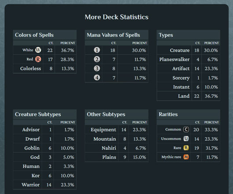Click the Mythic rare M icon
The width and height of the screenshot is (233, 194).
point(186,157)
